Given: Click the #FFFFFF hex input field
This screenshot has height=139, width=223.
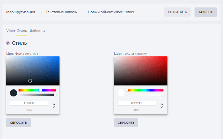Looking at the screenshot, I should pos(137,103).
